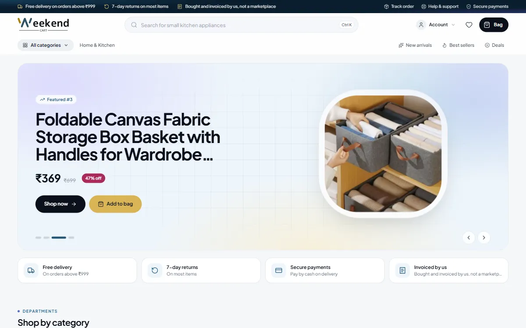Click Secure payments in top bar

487,7
